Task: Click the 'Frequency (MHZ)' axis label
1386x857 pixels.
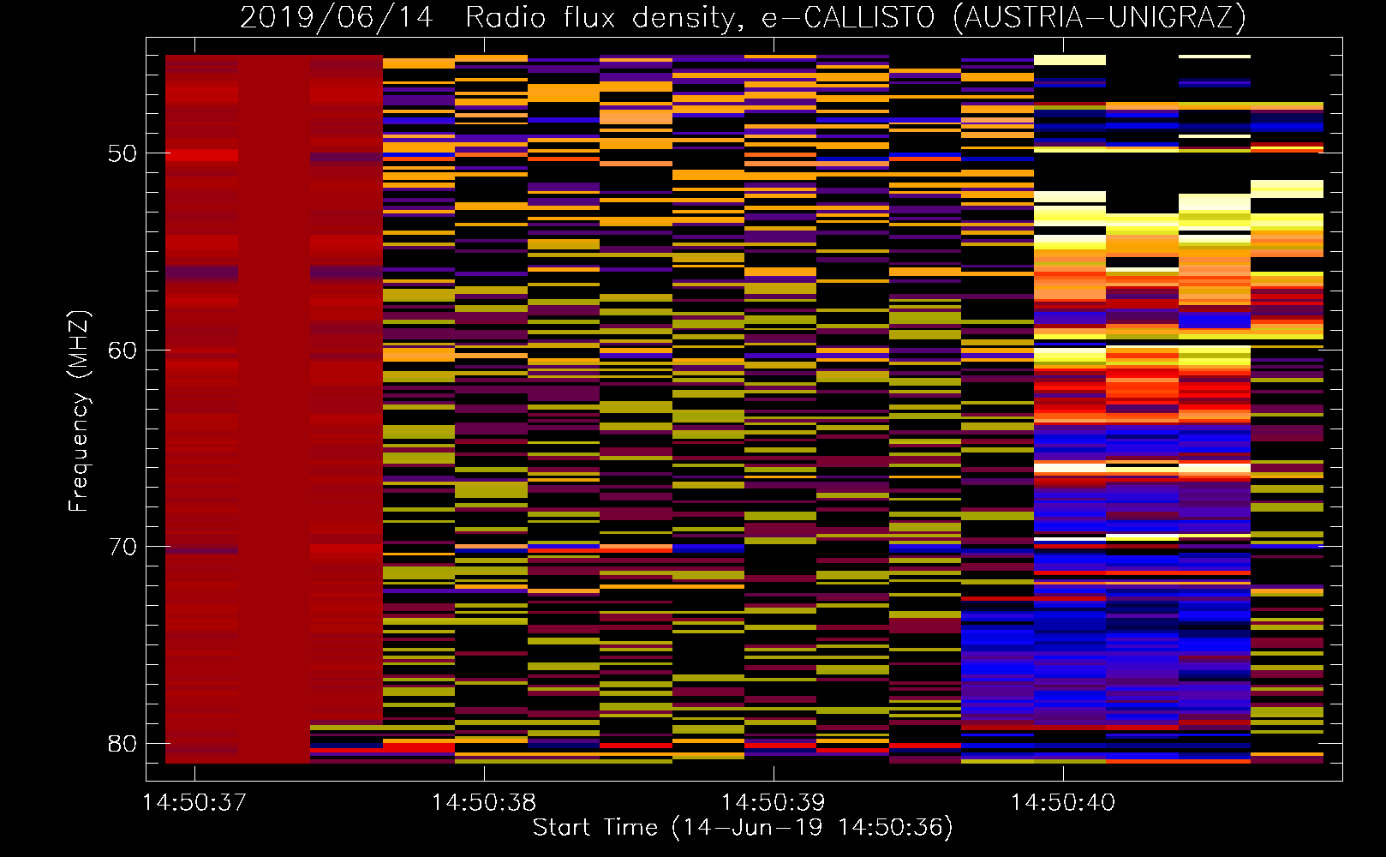Action: pyautogui.click(x=78, y=411)
